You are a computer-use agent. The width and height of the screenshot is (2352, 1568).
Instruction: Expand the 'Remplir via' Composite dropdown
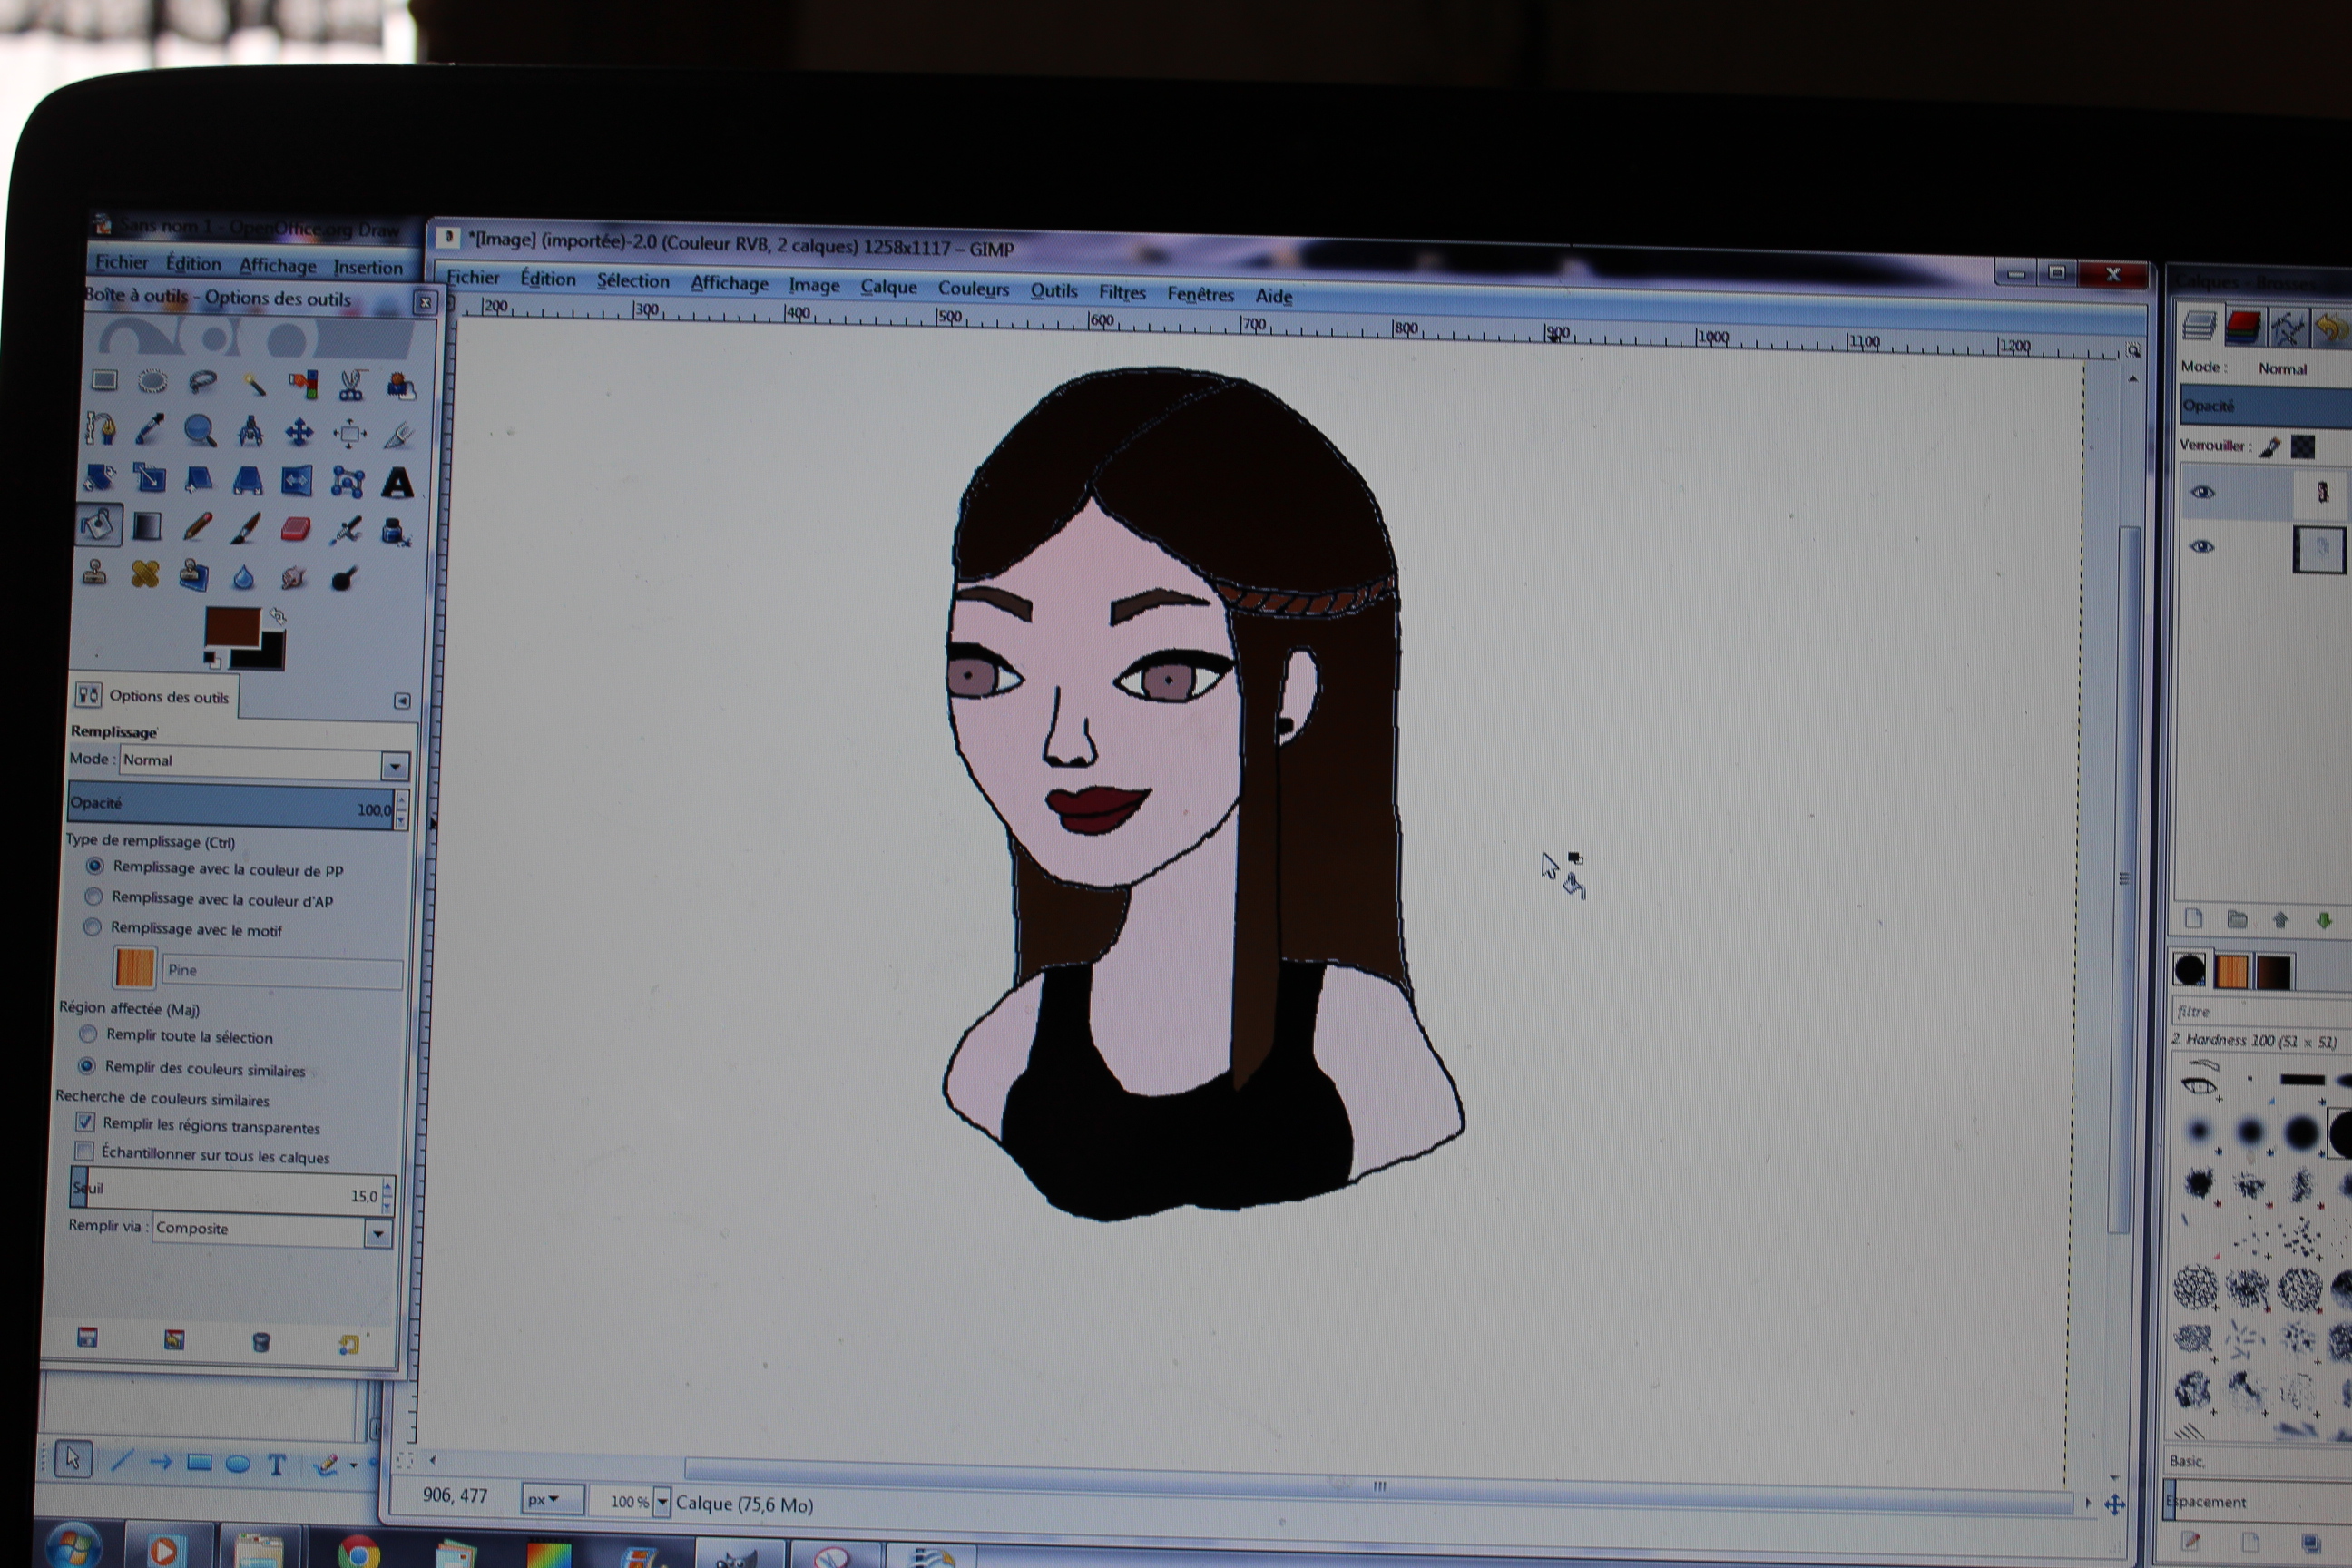[377, 1234]
